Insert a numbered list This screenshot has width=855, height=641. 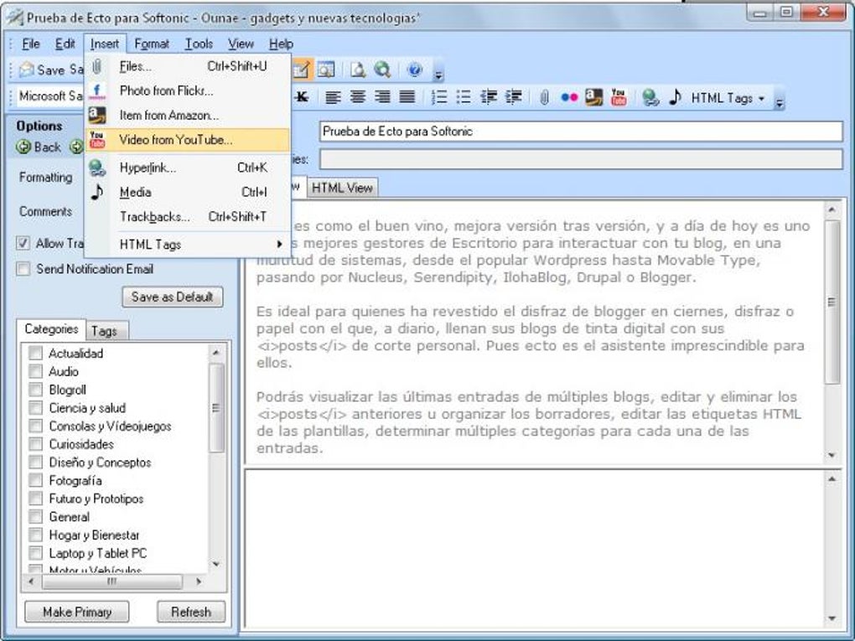[439, 97]
